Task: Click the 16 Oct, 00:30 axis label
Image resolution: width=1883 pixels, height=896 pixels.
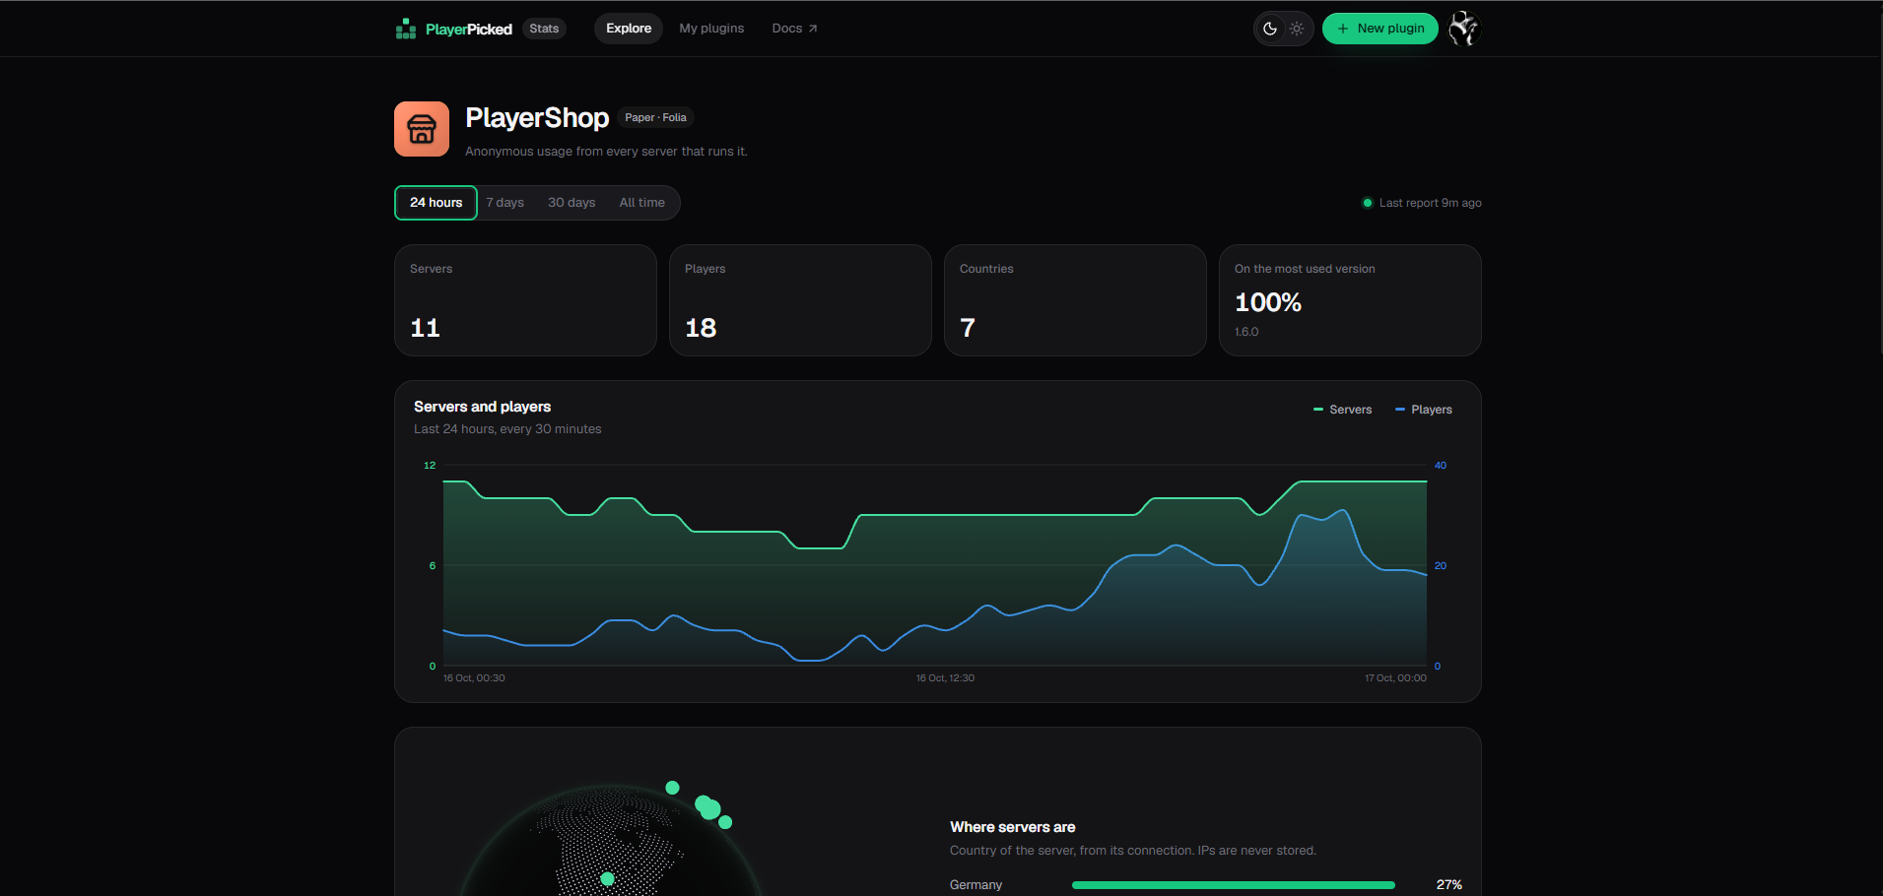Action: click(x=474, y=678)
